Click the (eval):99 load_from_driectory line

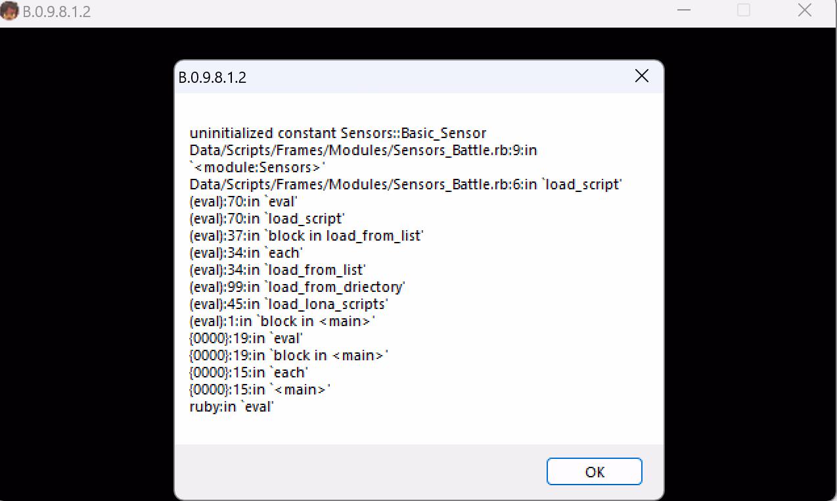[297, 287]
